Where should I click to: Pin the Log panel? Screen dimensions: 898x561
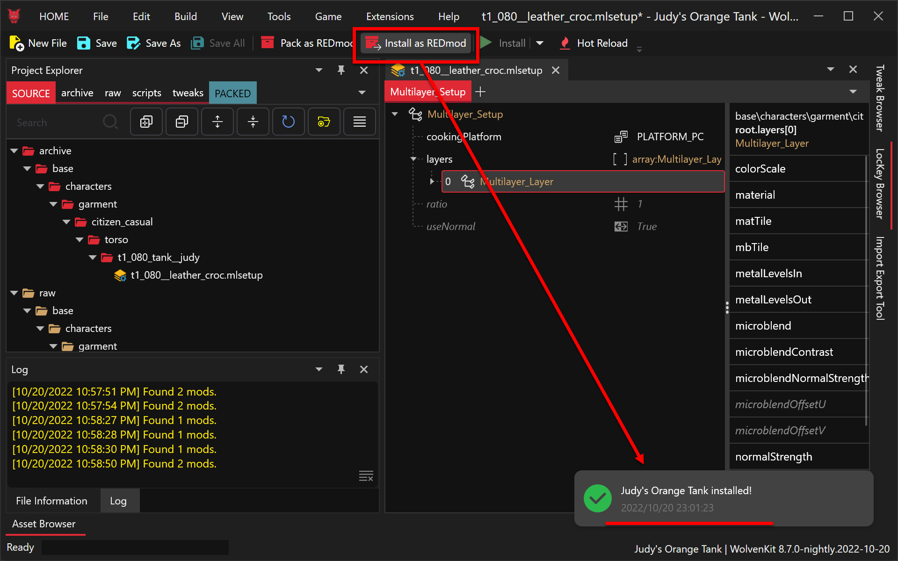[341, 369]
